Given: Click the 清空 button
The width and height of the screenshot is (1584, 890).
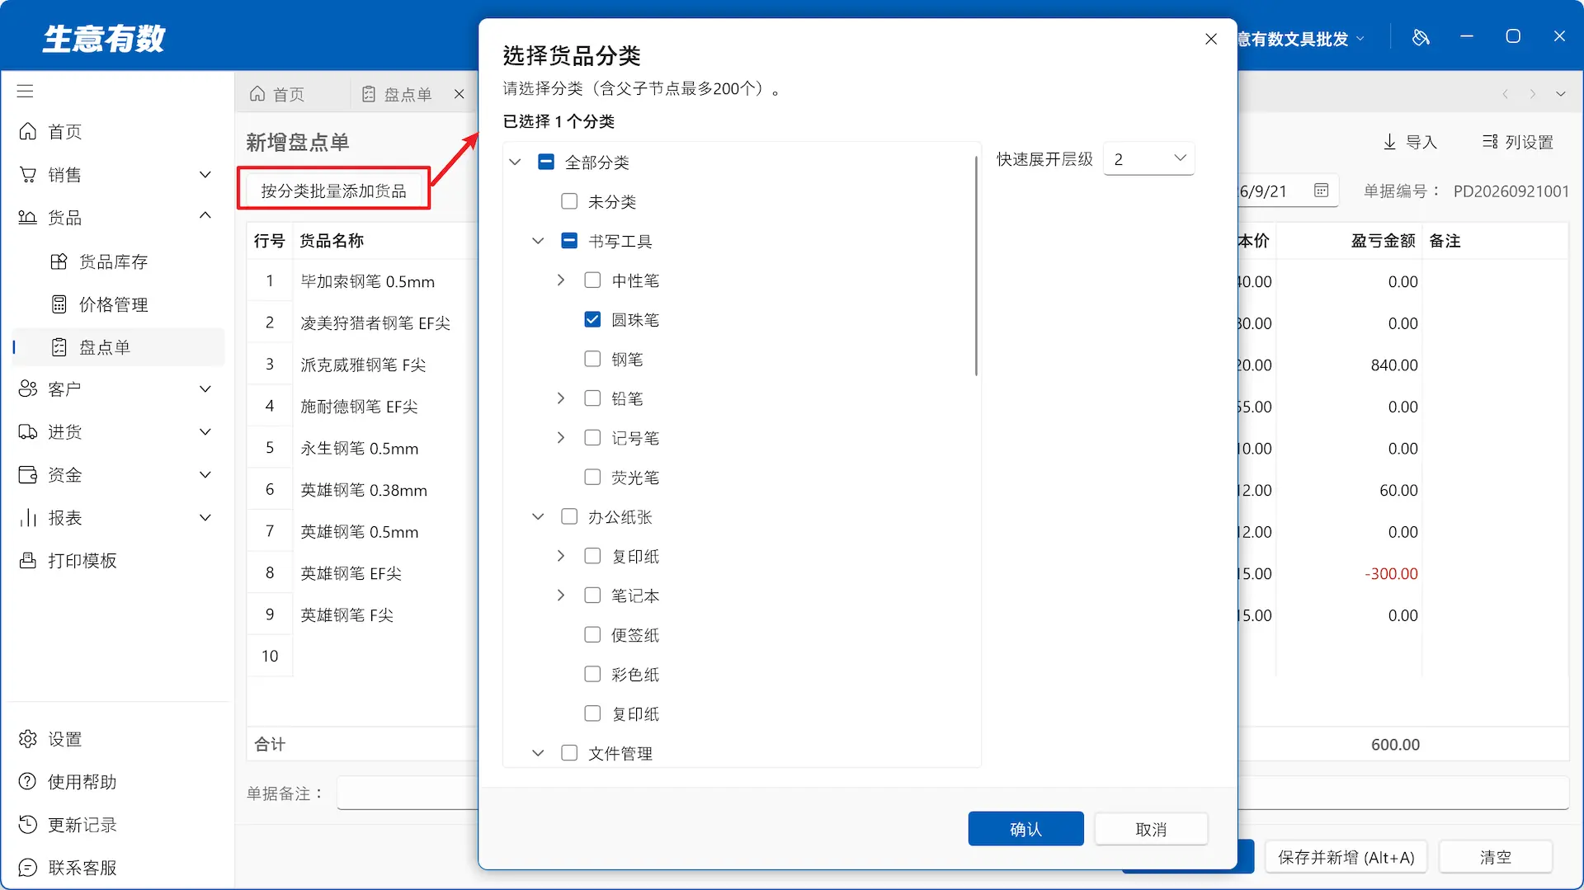Looking at the screenshot, I should (1495, 857).
